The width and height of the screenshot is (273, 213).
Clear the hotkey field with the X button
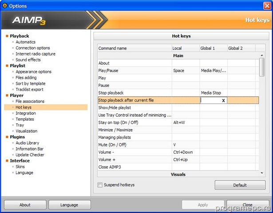point(223,100)
